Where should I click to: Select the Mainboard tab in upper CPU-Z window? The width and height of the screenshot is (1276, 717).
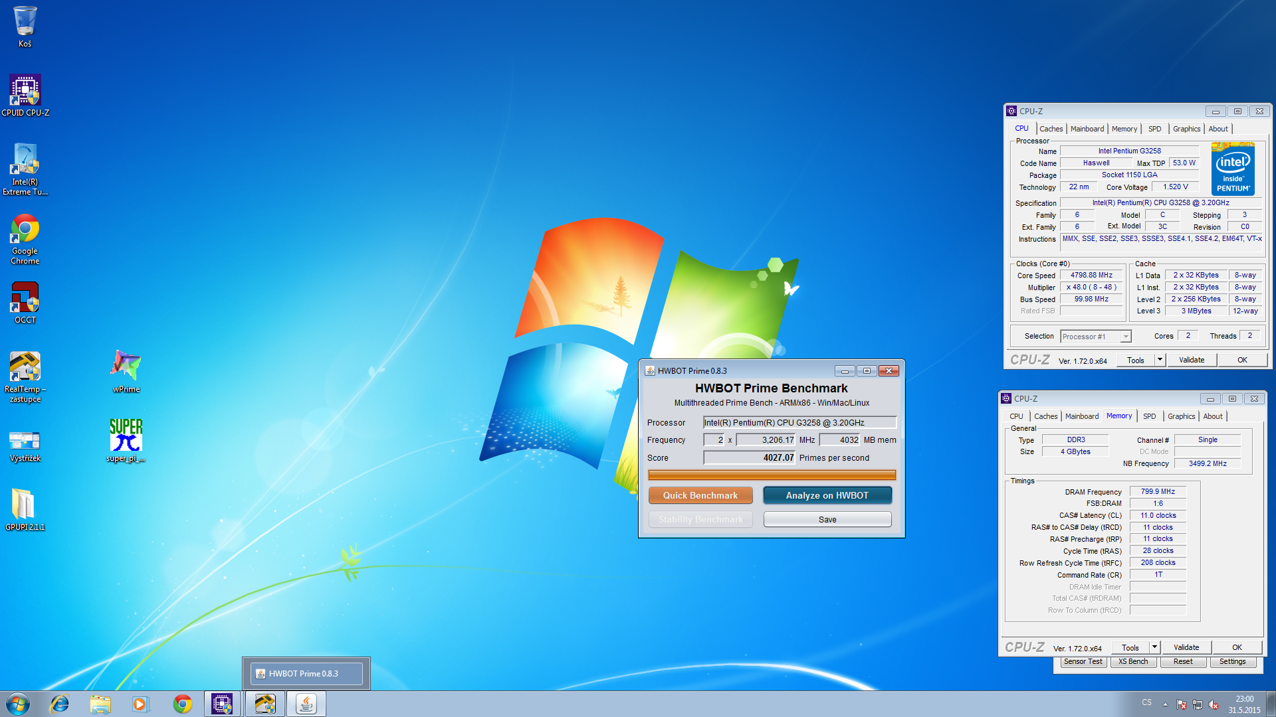coord(1087,129)
